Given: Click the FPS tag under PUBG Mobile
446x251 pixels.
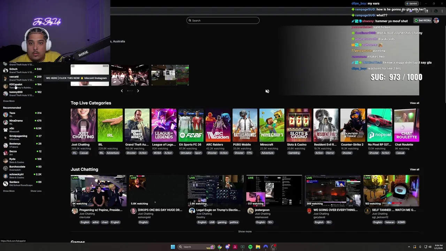Looking at the screenshot, I should tap(249, 153).
